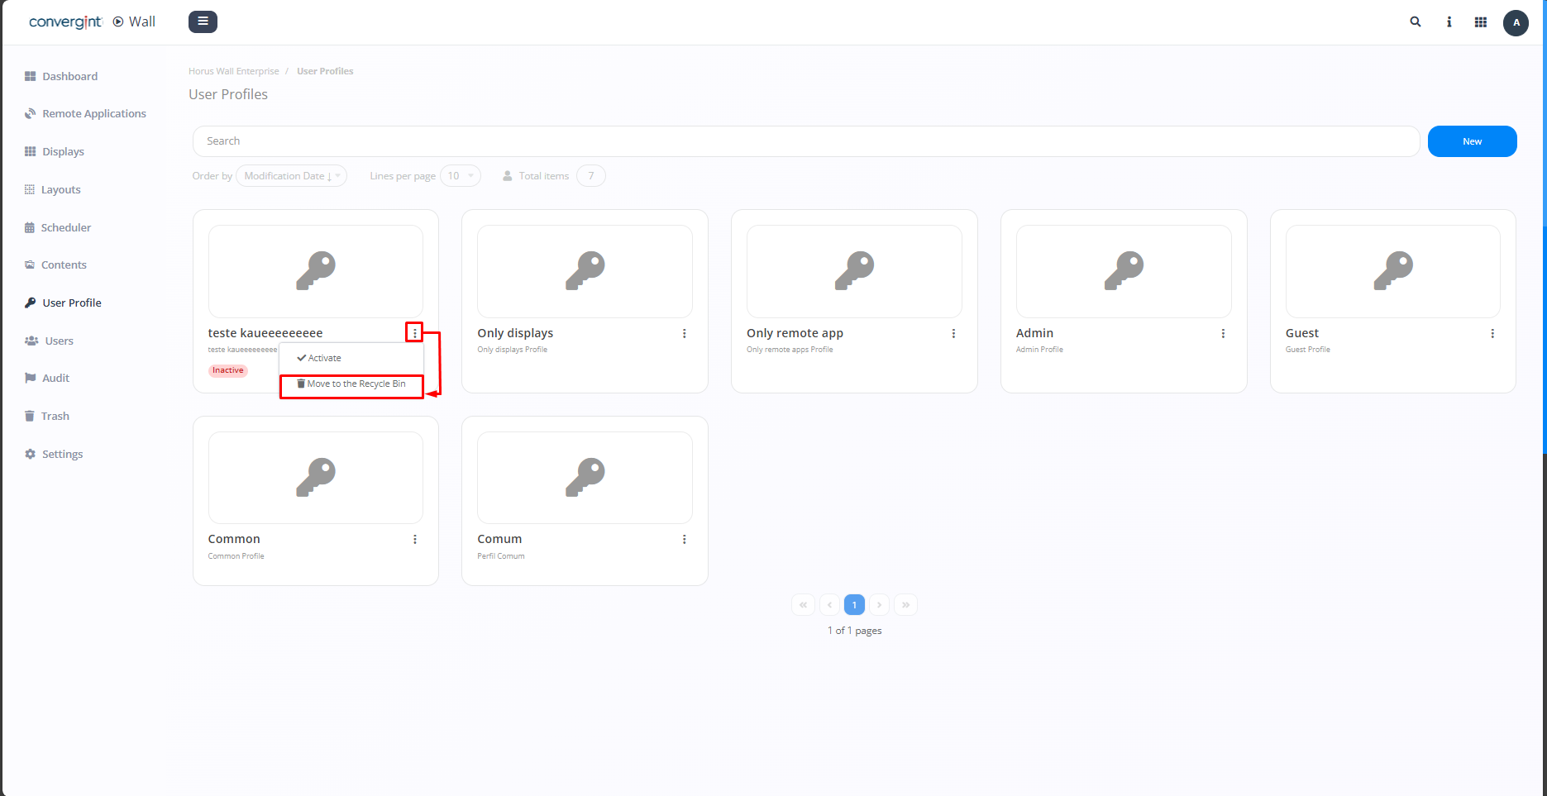The height and width of the screenshot is (796, 1547).
Task: Open the Dashboard sidebar icon
Action: click(x=30, y=75)
